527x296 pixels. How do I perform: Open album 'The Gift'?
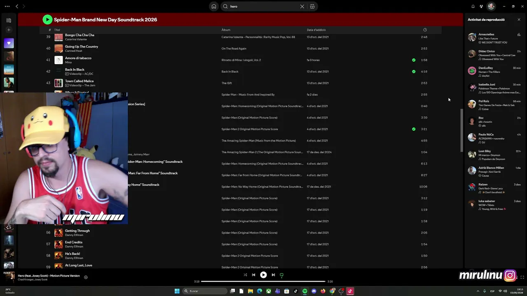tap(226, 83)
